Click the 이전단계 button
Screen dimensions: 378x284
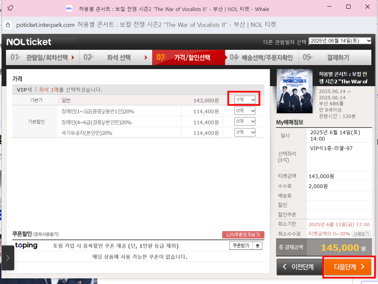(300, 267)
